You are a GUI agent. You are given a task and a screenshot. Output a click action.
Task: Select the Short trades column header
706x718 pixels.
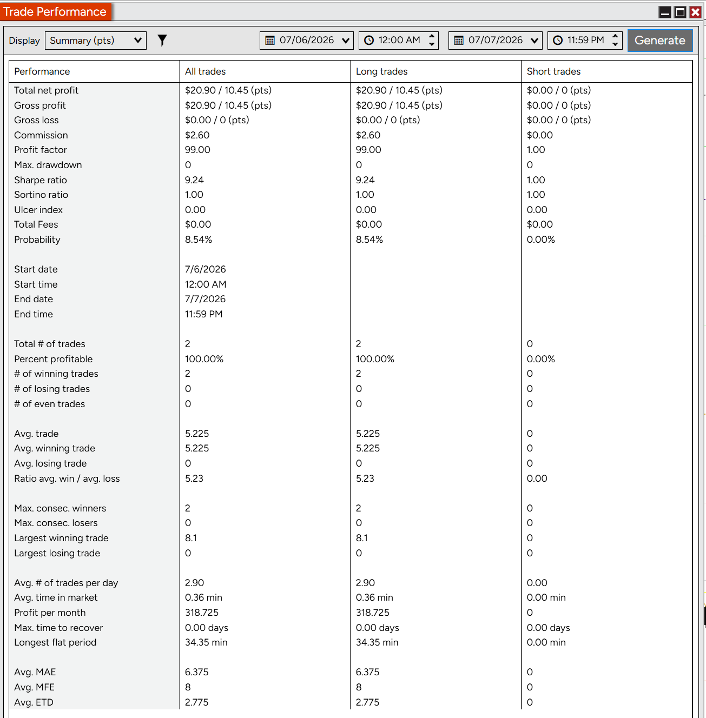[554, 71]
